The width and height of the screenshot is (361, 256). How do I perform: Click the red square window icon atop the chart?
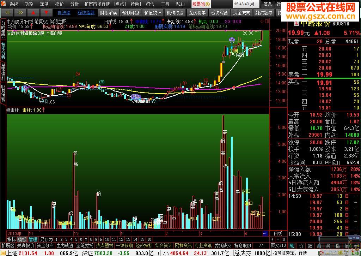[267, 22]
